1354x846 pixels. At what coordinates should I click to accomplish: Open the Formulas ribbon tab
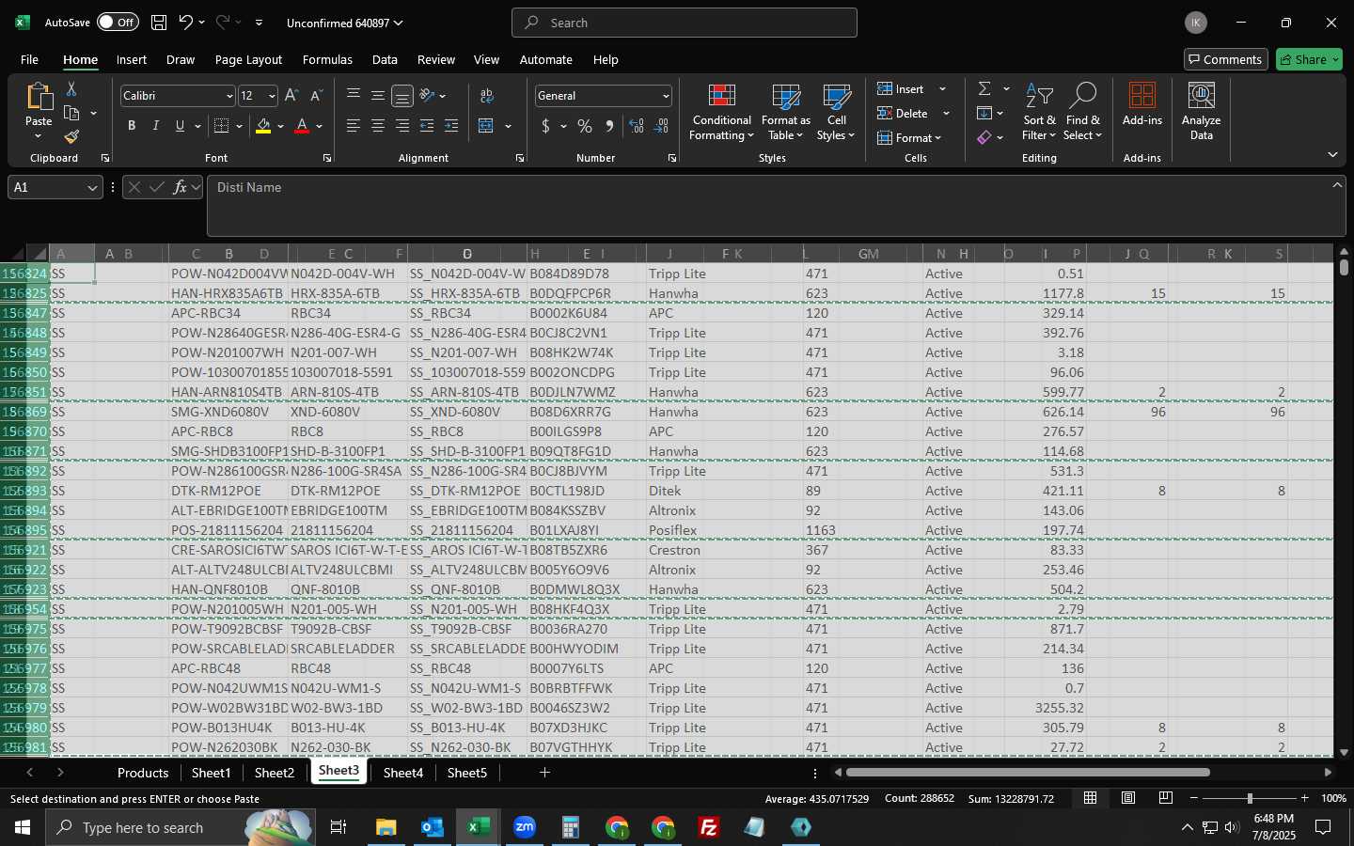(x=327, y=59)
